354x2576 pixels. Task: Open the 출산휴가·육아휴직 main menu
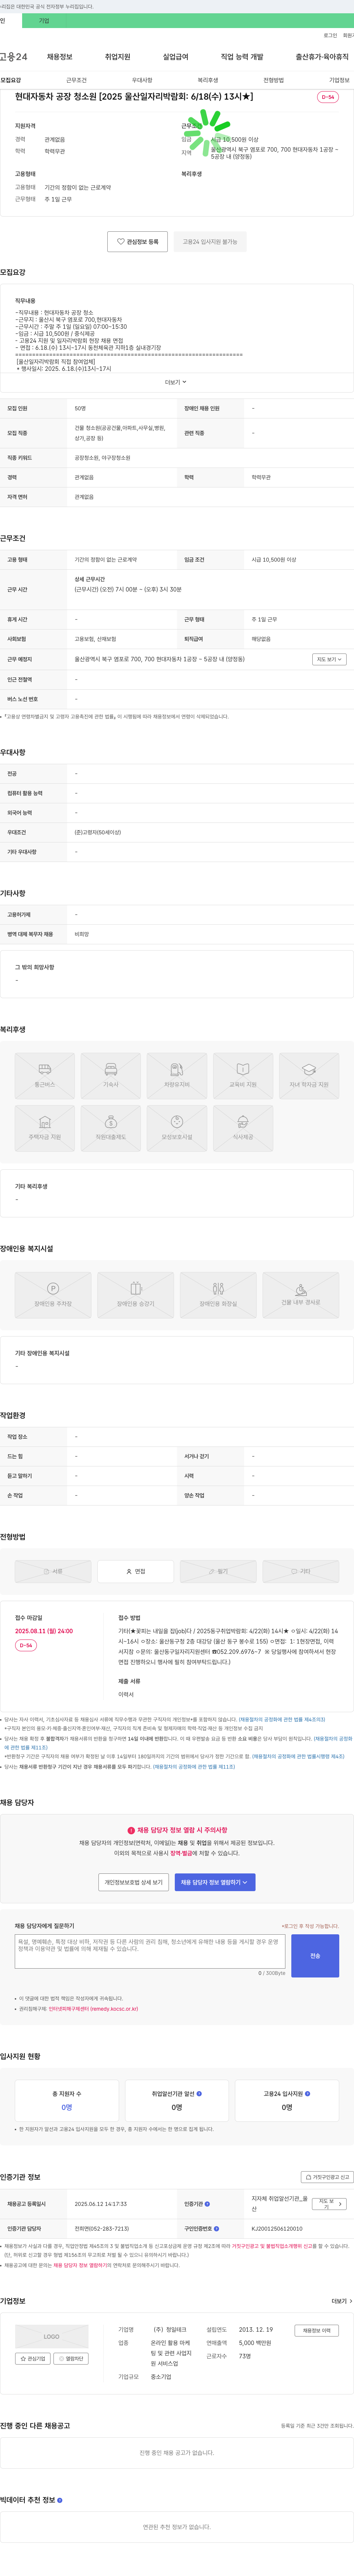click(x=322, y=57)
